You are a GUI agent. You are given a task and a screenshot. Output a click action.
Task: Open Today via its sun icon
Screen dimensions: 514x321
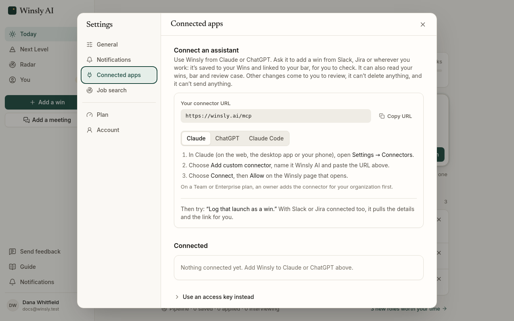pyautogui.click(x=12, y=34)
